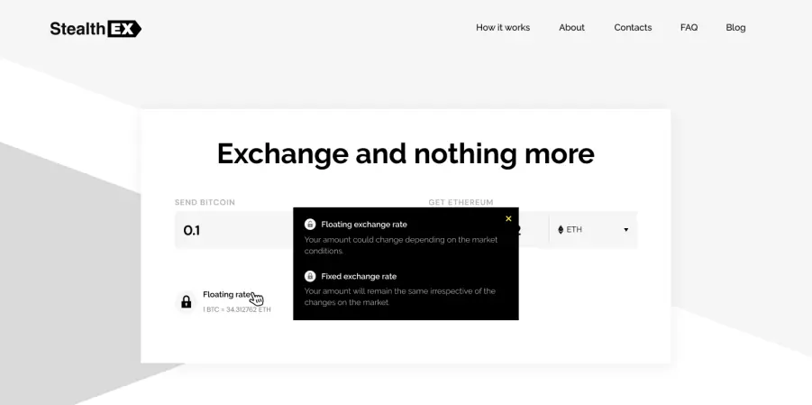
Task: Go to the About page
Action: [x=571, y=27]
